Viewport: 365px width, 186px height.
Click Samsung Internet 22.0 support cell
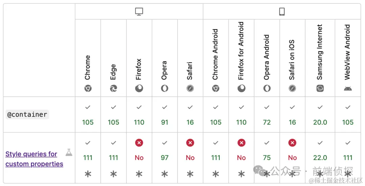pyautogui.click(x=320, y=158)
